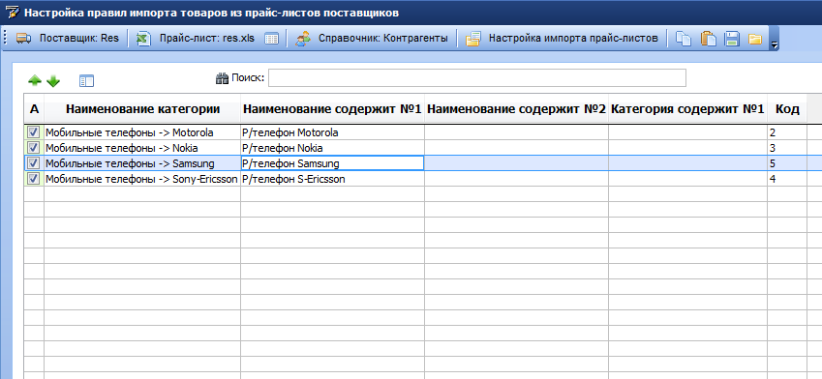The width and height of the screenshot is (822, 379).
Task: Click cell Р/телефон Nokia
Action: pyautogui.click(x=332, y=148)
